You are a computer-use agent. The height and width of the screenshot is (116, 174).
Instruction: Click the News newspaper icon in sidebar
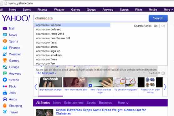(5, 35)
